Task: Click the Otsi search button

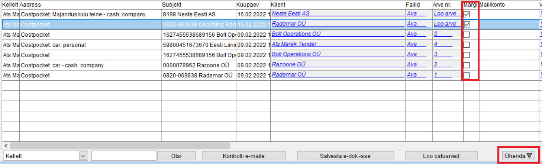Action: tap(176, 156)
